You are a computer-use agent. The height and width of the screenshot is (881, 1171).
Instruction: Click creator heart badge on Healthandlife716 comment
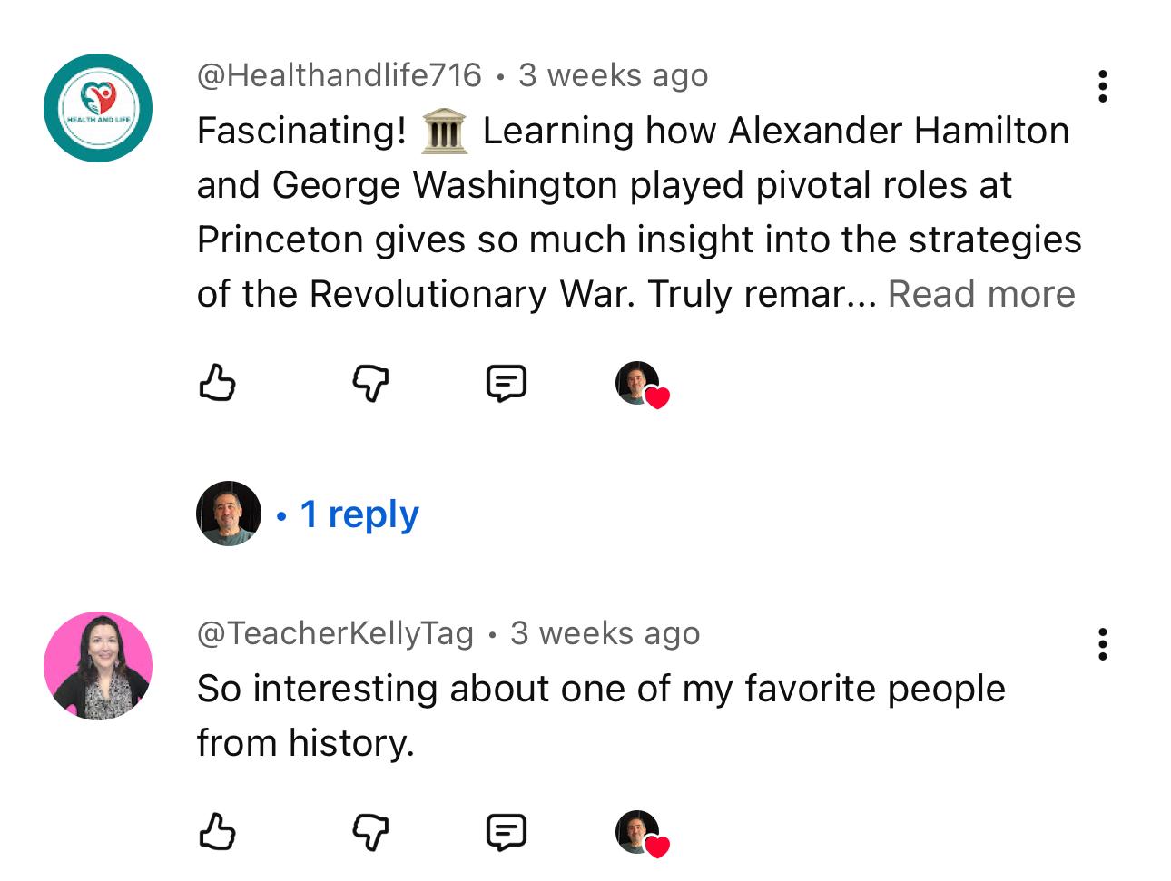(642, 385)
